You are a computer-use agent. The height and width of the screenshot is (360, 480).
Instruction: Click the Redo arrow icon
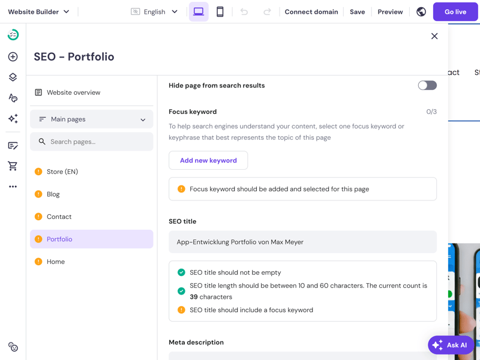coord(267,11)
